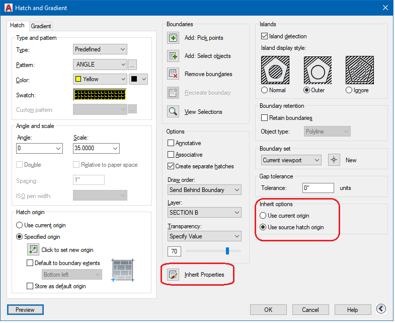
Task: Click the Add: Pick points icon
Action: click(x=173, y=38)
